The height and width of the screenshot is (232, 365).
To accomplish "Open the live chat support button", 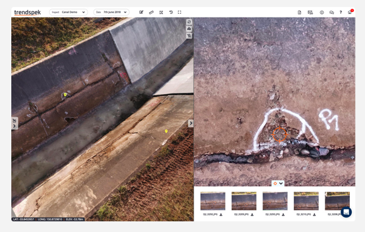I will coord(346,212).
